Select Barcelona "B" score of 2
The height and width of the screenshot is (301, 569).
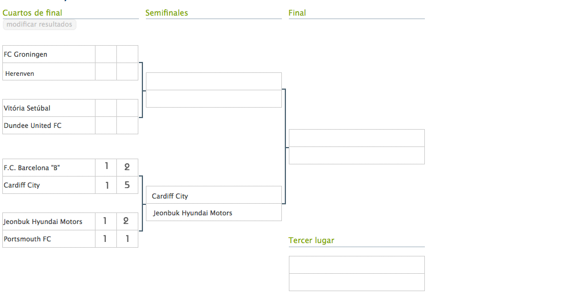[127, 167]
